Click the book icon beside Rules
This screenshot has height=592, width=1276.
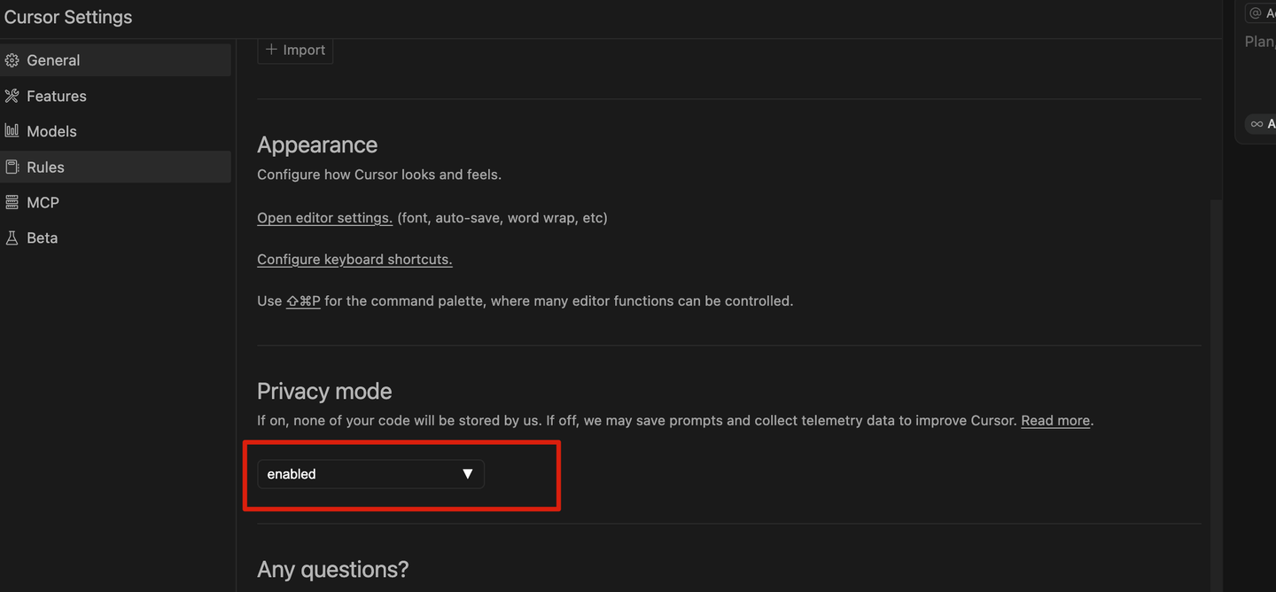point(12,167)
